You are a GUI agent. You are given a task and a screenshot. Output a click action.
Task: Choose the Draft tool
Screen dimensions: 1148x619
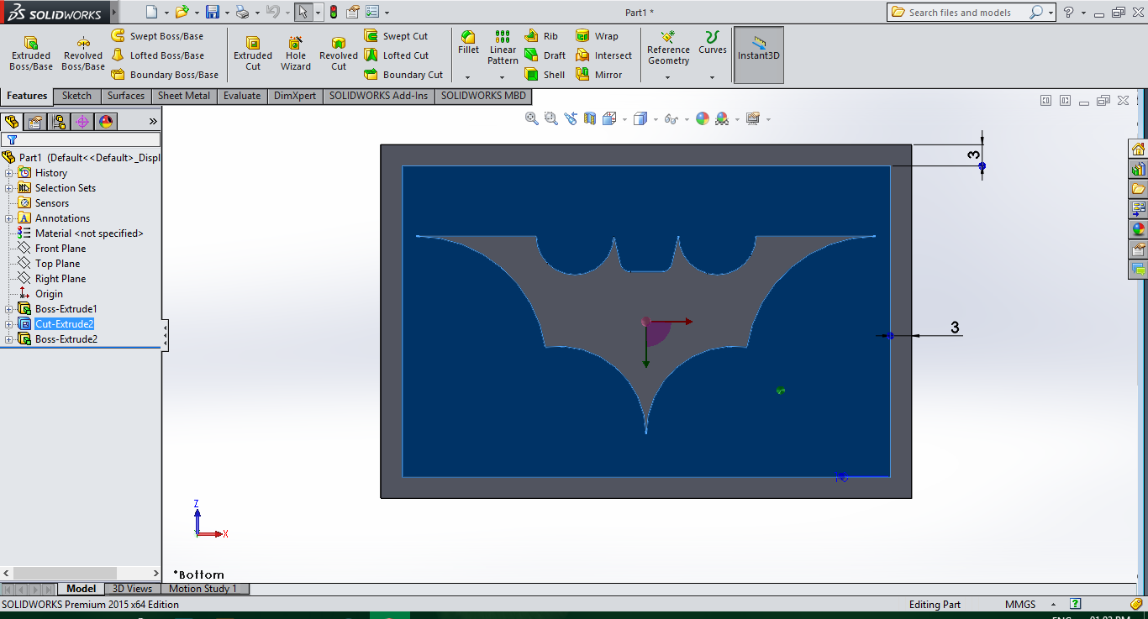tap(545, 55)
